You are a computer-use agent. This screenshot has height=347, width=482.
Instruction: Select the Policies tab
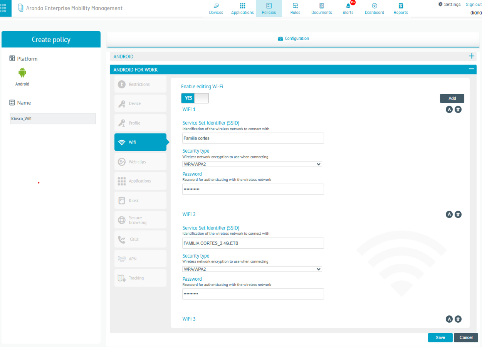(x=269, y=8)
